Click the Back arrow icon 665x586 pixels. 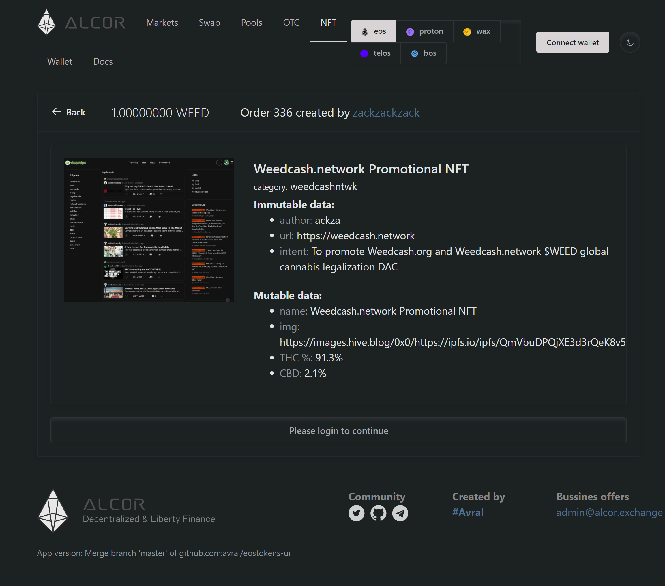(57, 112)
